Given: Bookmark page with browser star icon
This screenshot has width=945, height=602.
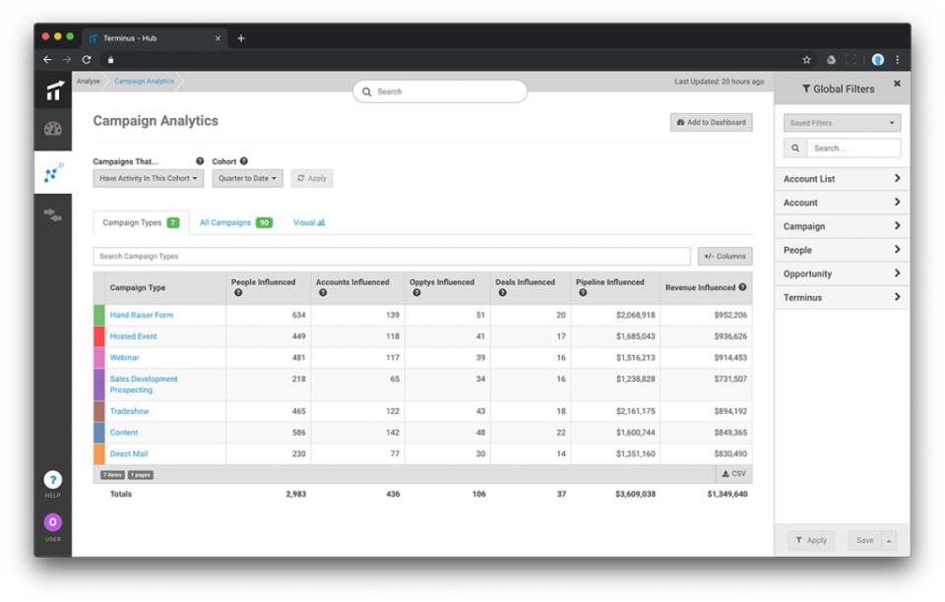Looking at the screenshot, I should click(806, 60).
